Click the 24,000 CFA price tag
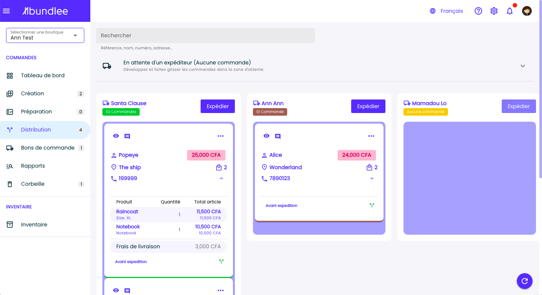This screenshot has width=542, height=295. (357, 155)
